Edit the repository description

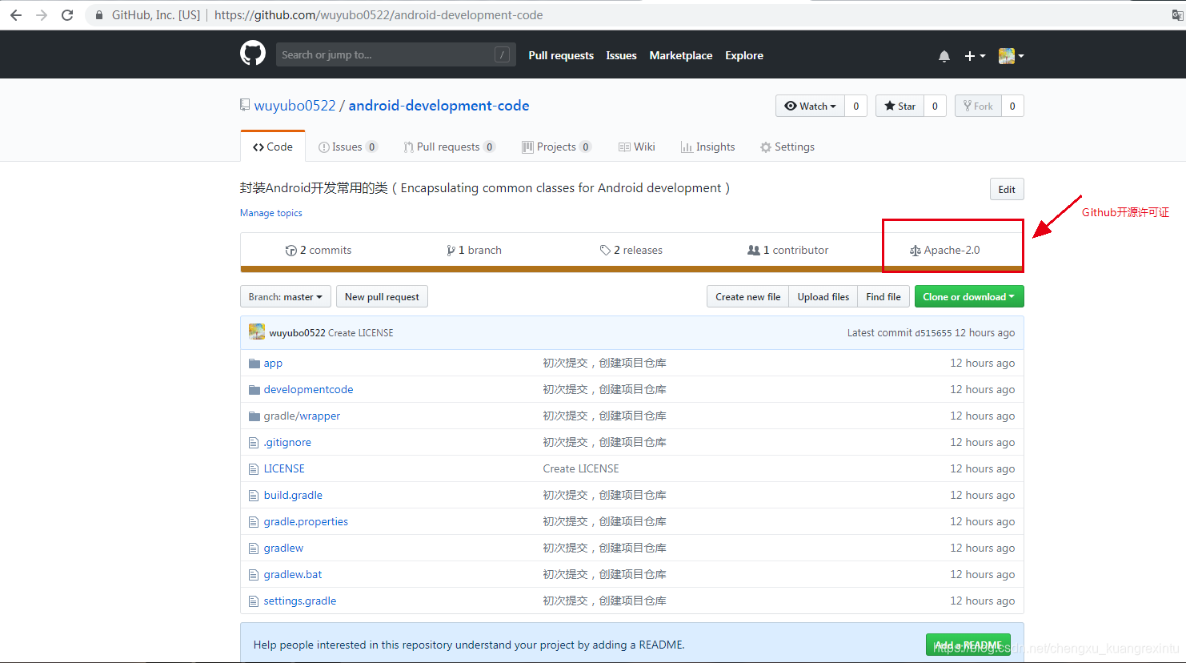(x=1007, y=189)
